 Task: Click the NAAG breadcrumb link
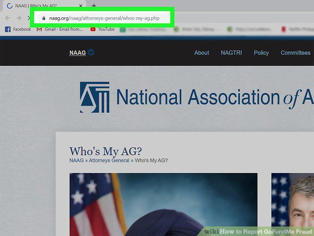[x=76, y=160]
